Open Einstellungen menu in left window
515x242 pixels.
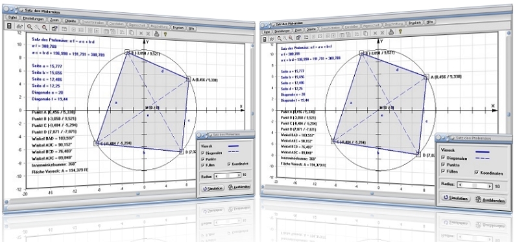coord(33,19)
